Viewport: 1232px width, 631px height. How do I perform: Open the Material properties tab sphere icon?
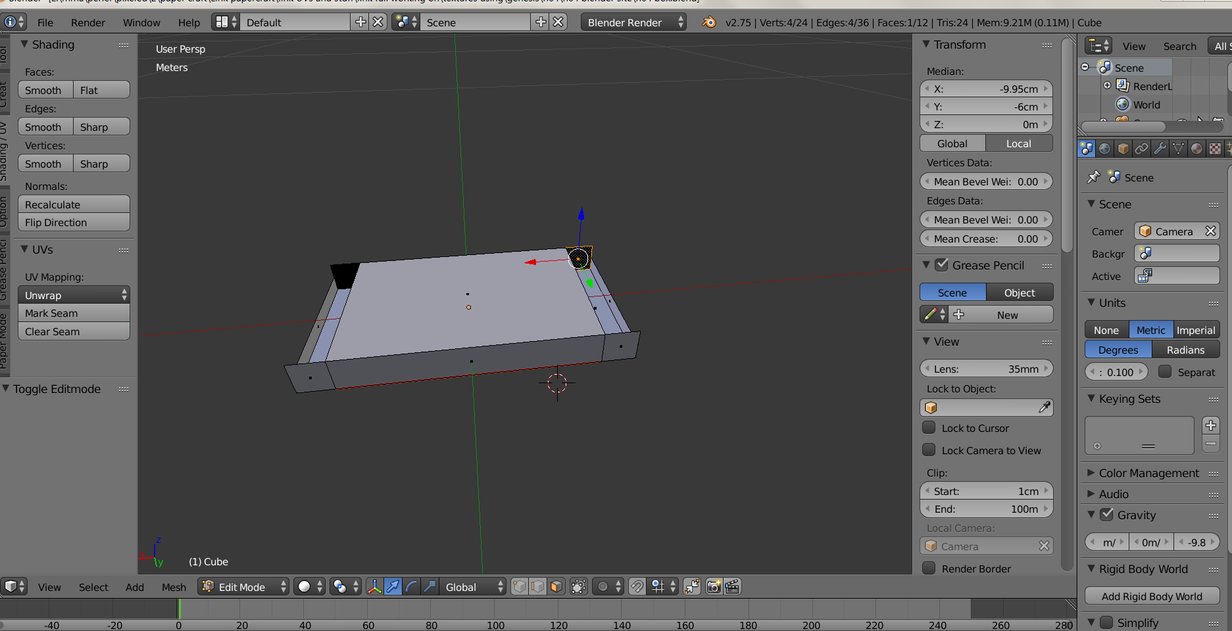pos(1196,149)
